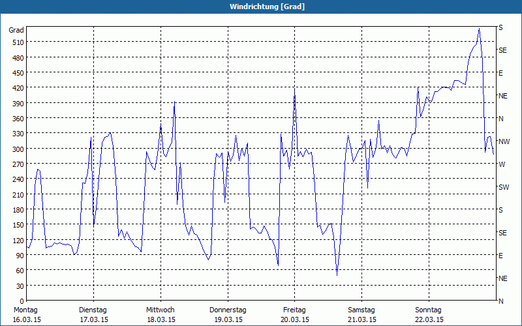Image resolution: width=522 pixels, height=326 pixels.
Task: Click the Dienstag day label
Action: tap(93, 310)
